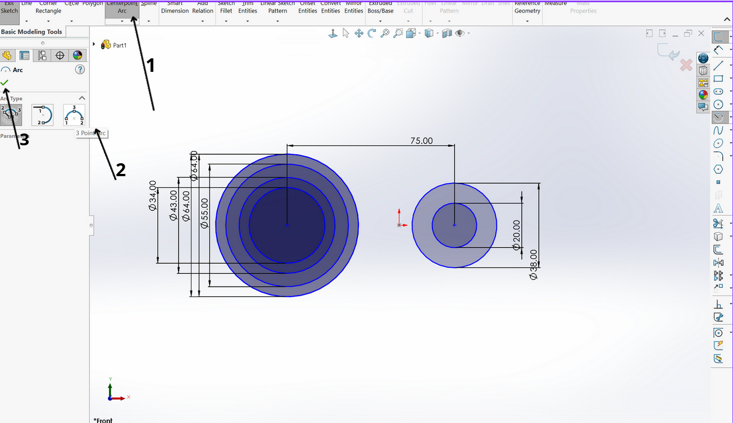
Task: Click Convert Entities tool
Action: pos(330,7)
